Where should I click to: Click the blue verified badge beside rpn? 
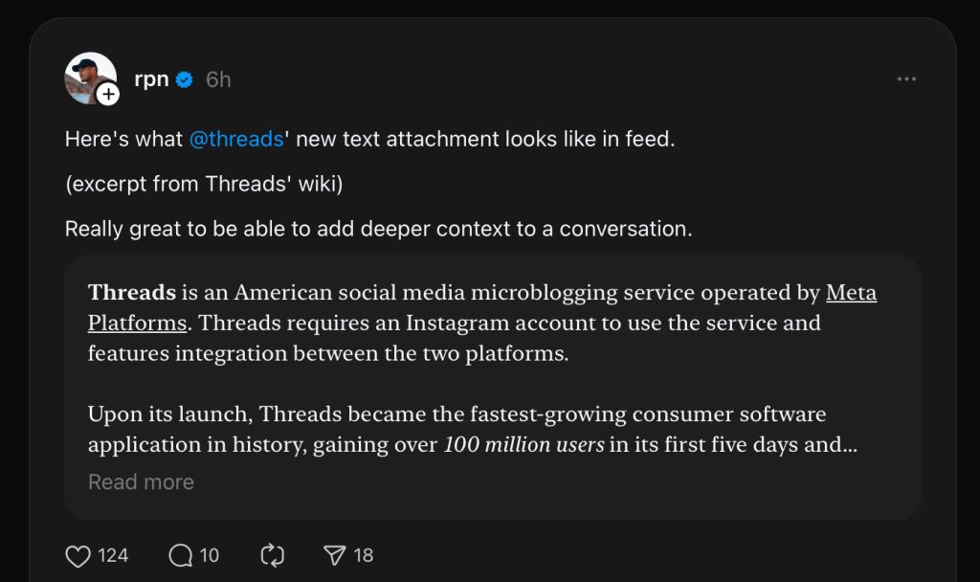point(186,79)
